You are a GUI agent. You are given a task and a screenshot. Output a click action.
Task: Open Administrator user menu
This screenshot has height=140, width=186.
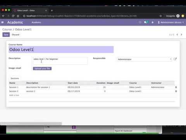[x=170, y=23]
